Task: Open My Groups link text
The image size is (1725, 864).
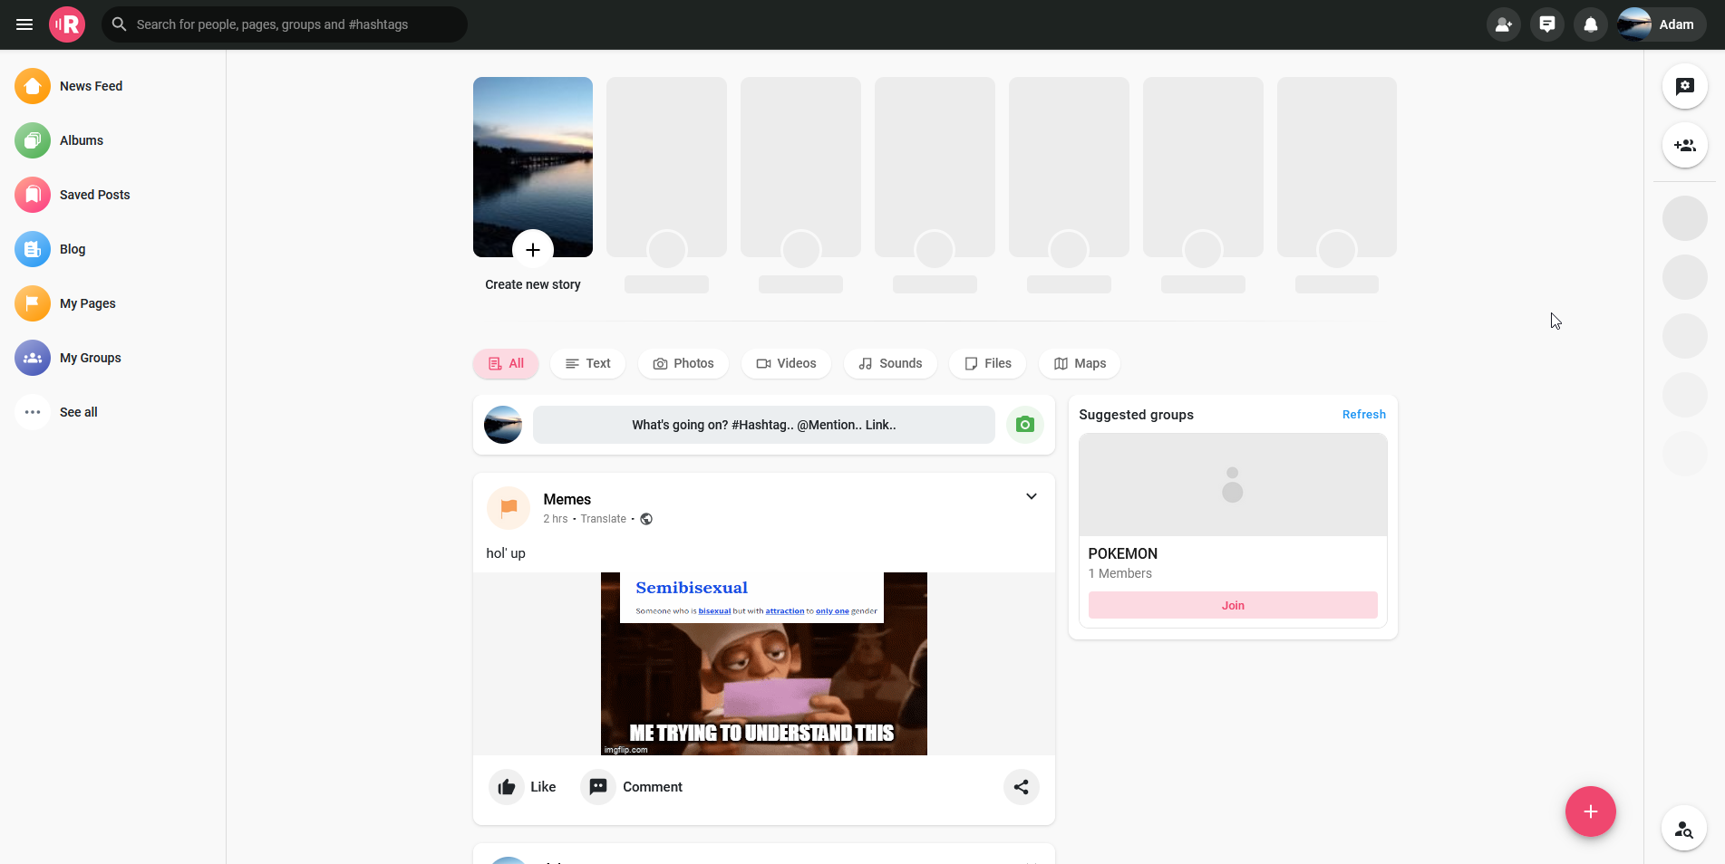Action: coord(91,358)
